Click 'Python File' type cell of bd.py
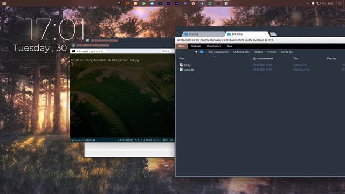 [300, 65]
